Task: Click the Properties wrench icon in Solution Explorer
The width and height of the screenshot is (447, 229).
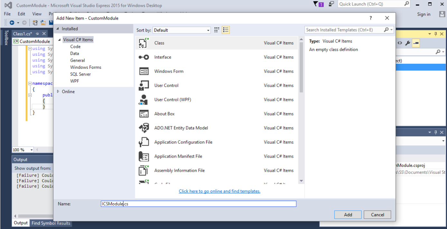Action: tap(407, 43)
